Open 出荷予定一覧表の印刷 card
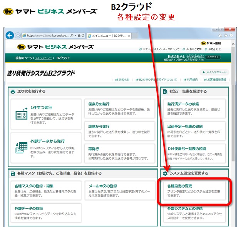The height and width of the screenshot is (229, 238). [x=194, y=131]
